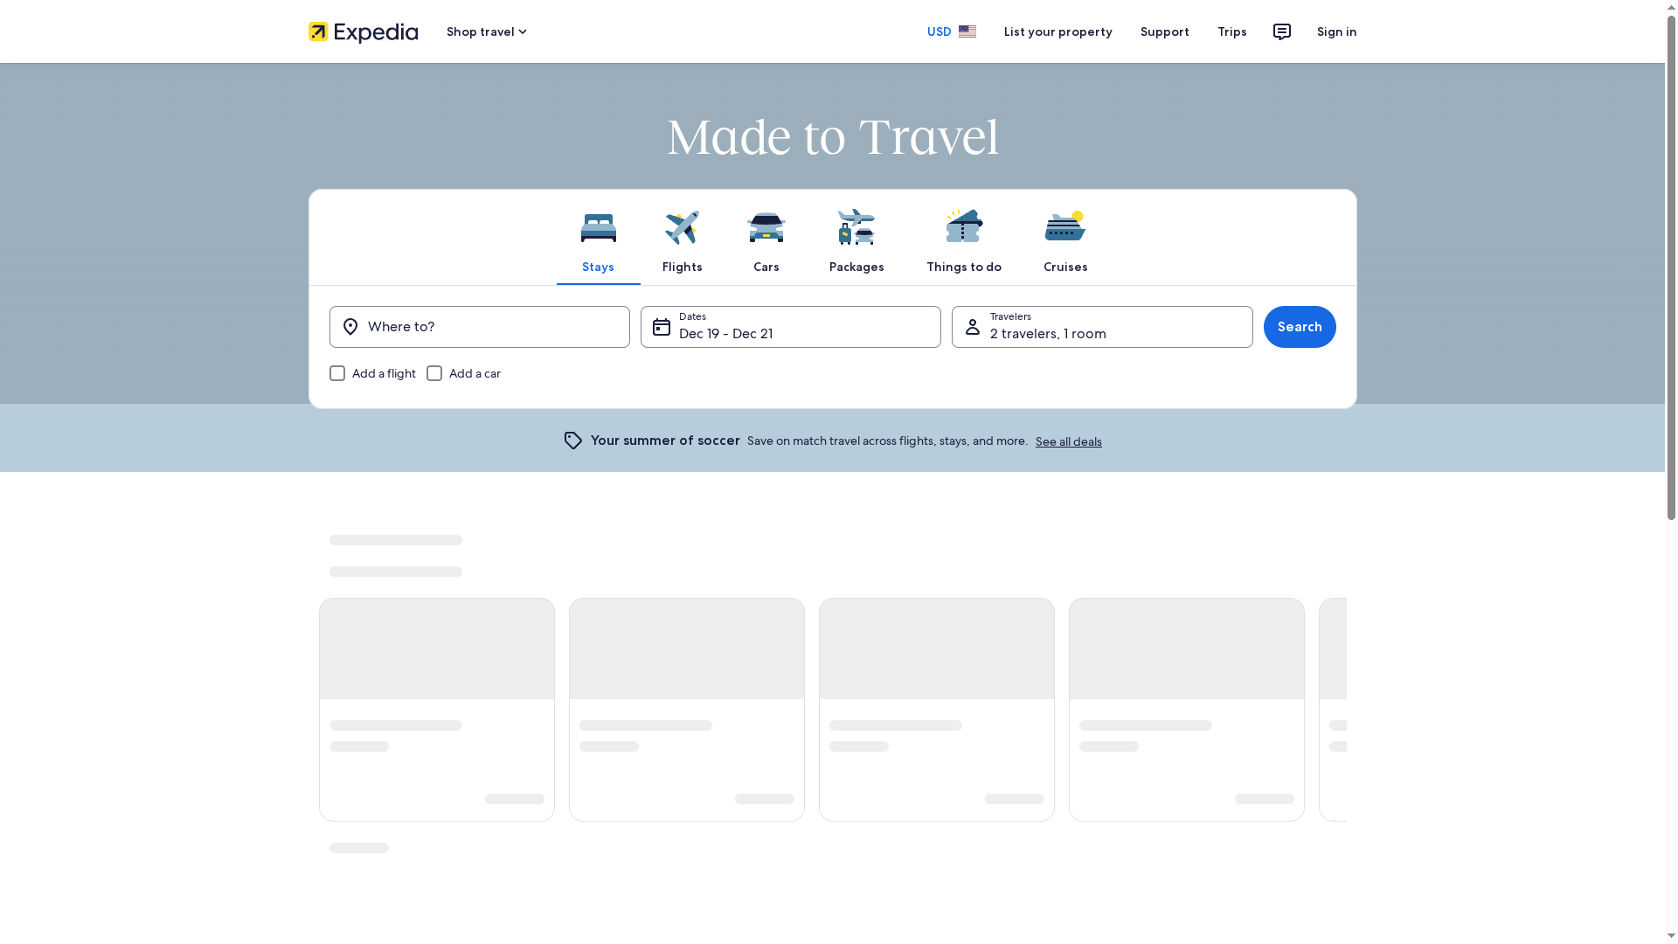
Task: Enable the Add a flight checkbox
Action: (x=337, y=373)
